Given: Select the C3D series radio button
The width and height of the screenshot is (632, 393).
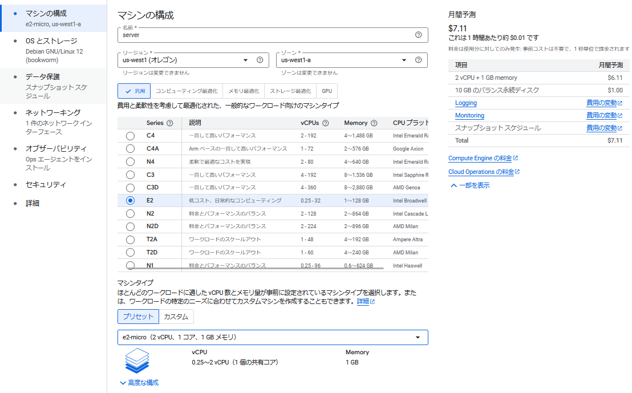Looking at the screenshot, I should pos(130,188).
